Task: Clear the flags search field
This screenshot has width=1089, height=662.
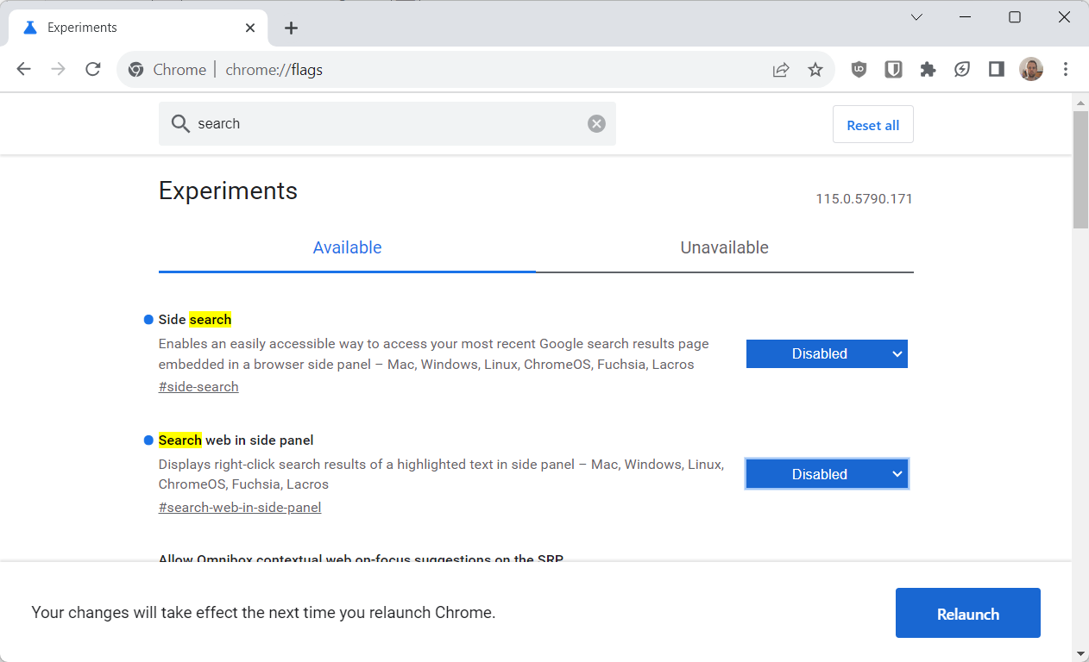Action: [596, 124]
